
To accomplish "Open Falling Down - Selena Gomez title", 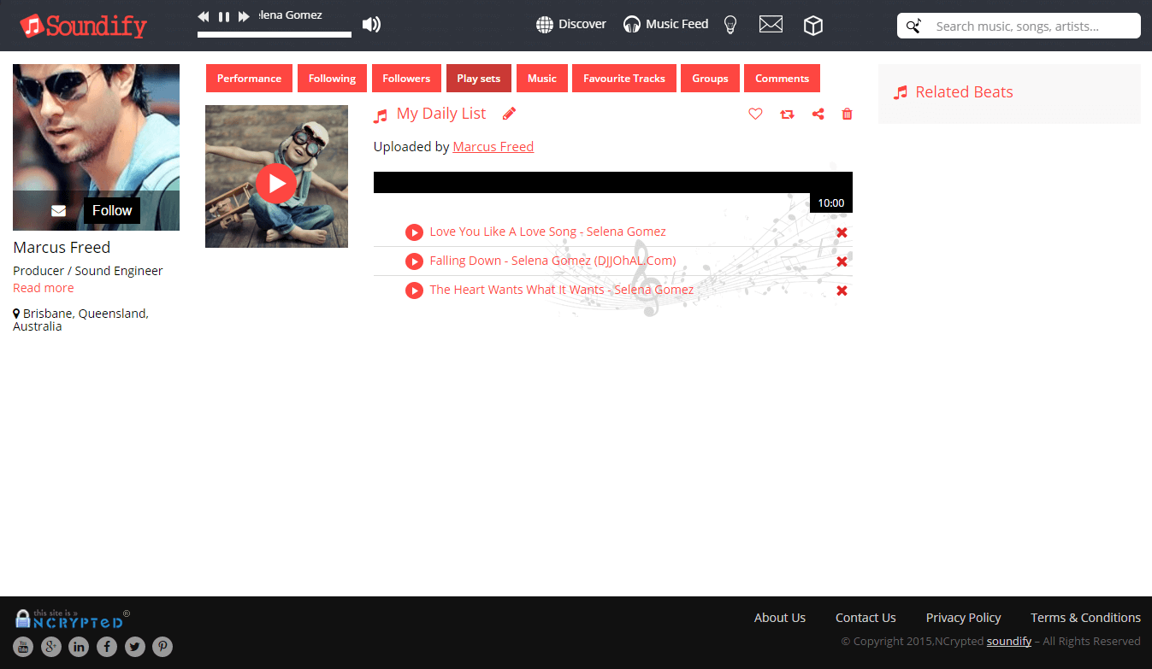I will click(x=552, y=261).
